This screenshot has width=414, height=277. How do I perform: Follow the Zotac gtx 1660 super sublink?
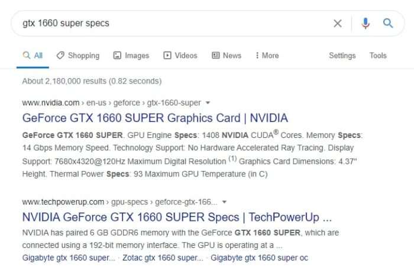point(163,257)
